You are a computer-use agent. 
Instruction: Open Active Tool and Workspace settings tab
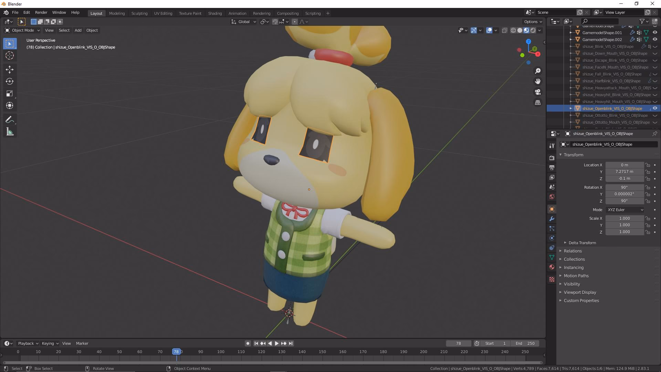click(x=552, y=146)
